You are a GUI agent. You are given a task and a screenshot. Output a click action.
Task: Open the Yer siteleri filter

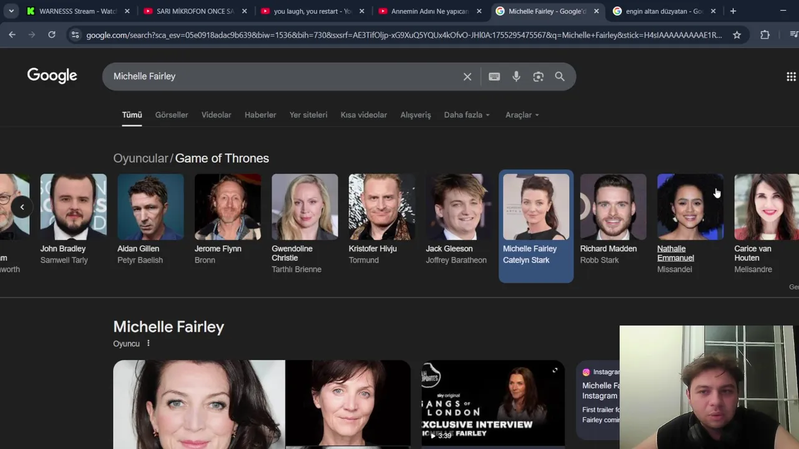point(308,115)
